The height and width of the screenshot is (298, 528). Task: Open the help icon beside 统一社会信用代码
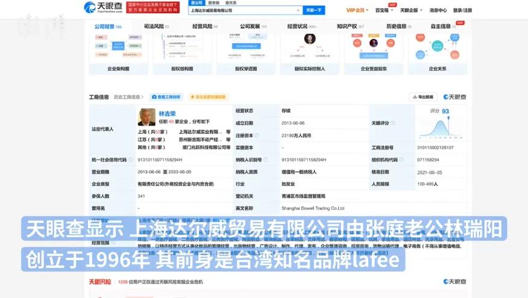(x=130, y=160)
